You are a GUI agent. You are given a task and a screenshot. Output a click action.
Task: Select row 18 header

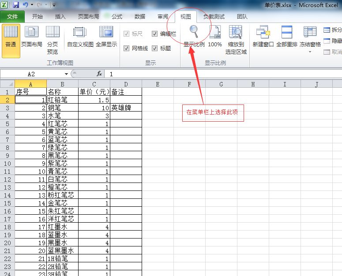click(x=8, y=227)
